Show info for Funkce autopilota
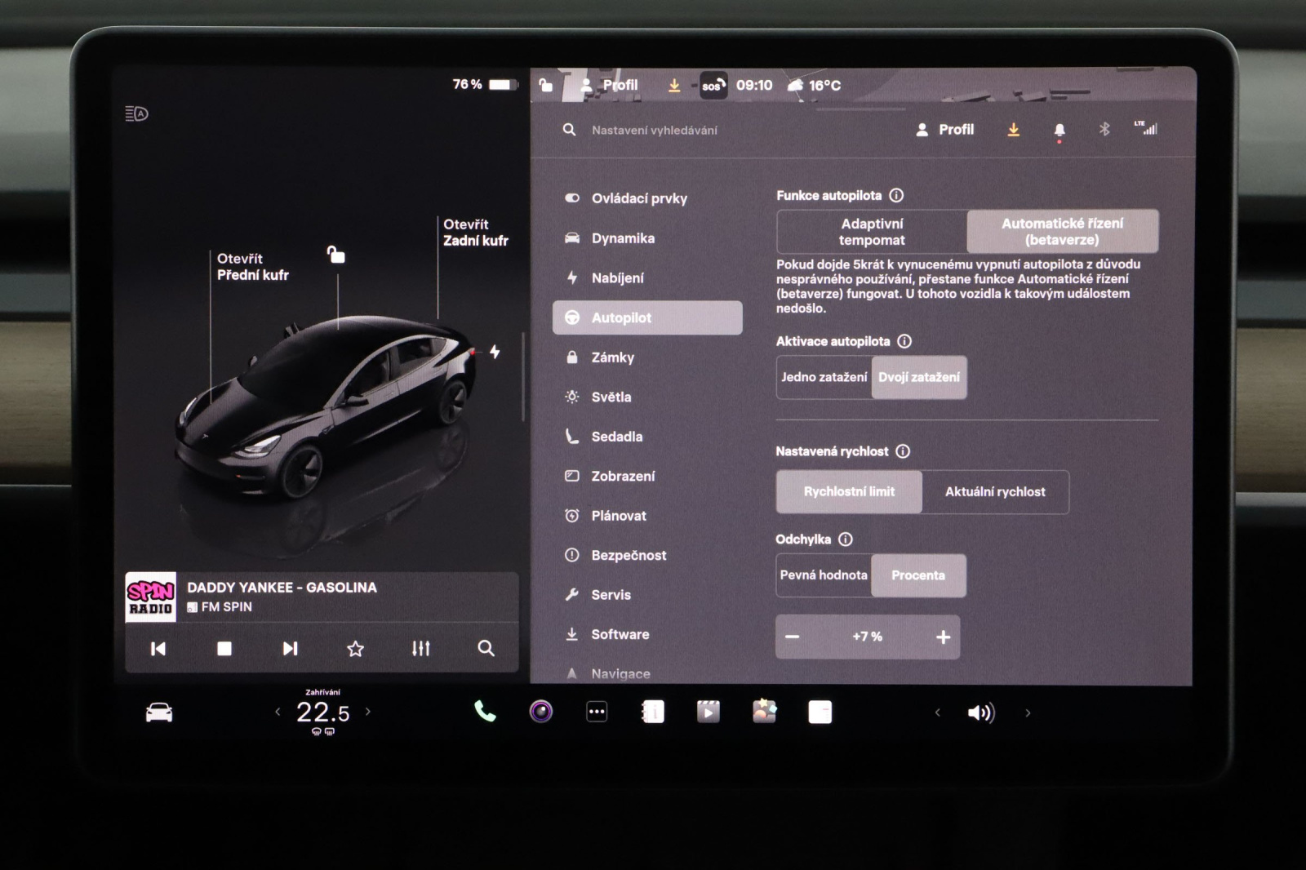 896,196
